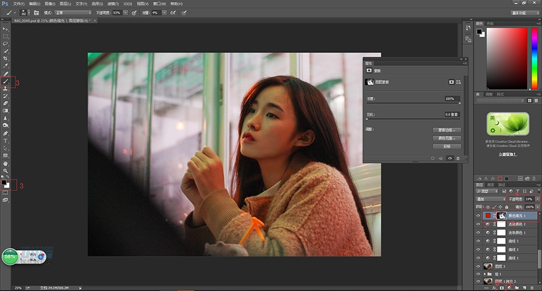The width and height of the screenshot is (542, 291).
Task: Open the brush blend mode dropdown (正常)
Action: pos(72,12)
